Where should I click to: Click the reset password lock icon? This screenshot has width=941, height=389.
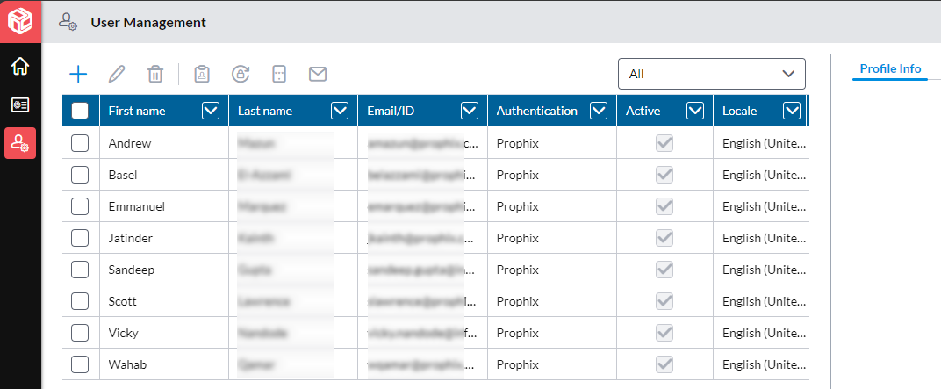(241, 75)
